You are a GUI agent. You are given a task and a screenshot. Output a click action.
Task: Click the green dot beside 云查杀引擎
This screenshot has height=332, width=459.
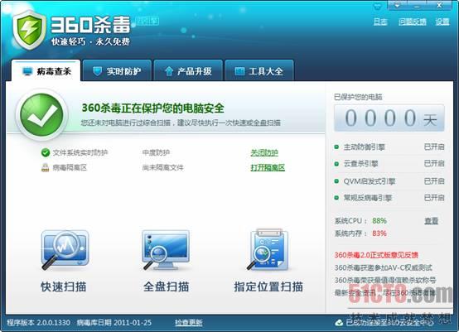tap(336, 163)
